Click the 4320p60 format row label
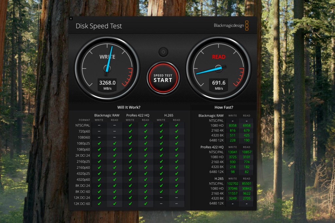This screenshot has height=223, width=335. pos(83,180)
